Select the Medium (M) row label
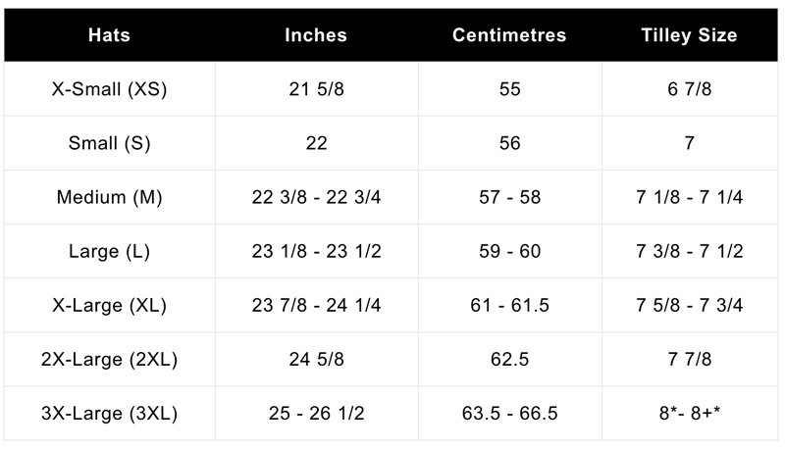The image size is (785, 451). pos(109,197)
